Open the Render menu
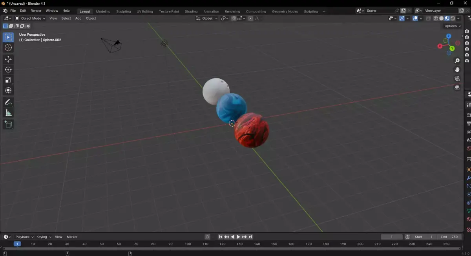The width and height of the screenshot is (471, 256). (x=36, y=11)
